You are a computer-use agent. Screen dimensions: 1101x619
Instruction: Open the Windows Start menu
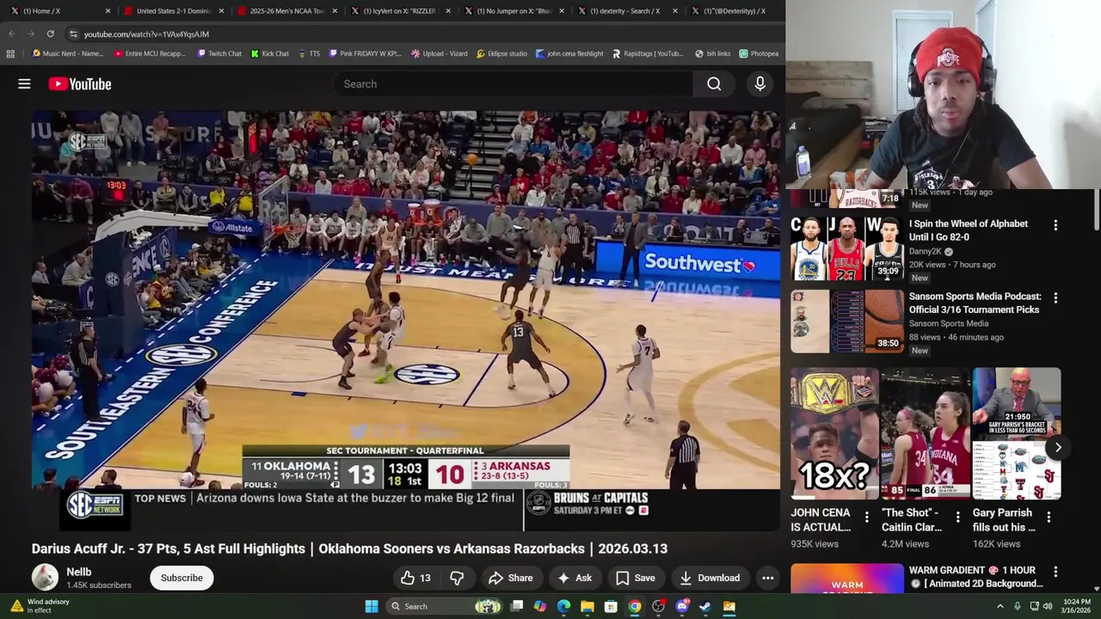tap(372, 606)
